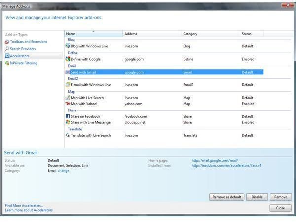The height and width of the screenshot is (222, 296).
Task: Select the Accelerators add-on type
Action: (20, 56)
